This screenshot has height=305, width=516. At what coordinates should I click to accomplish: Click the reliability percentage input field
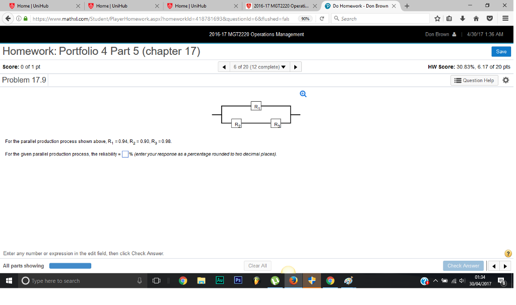point(124,154)
